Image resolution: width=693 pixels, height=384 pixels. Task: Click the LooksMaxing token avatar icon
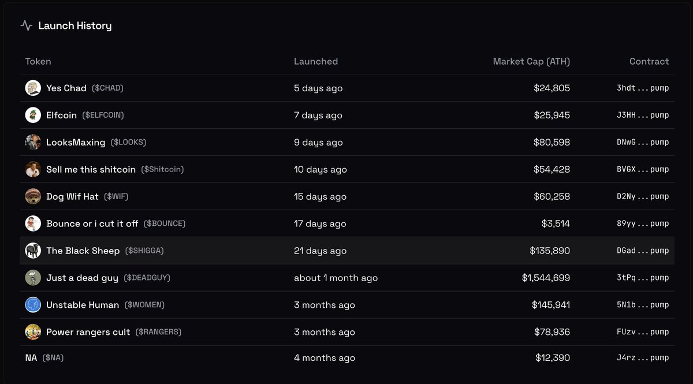tap(33, 142)
